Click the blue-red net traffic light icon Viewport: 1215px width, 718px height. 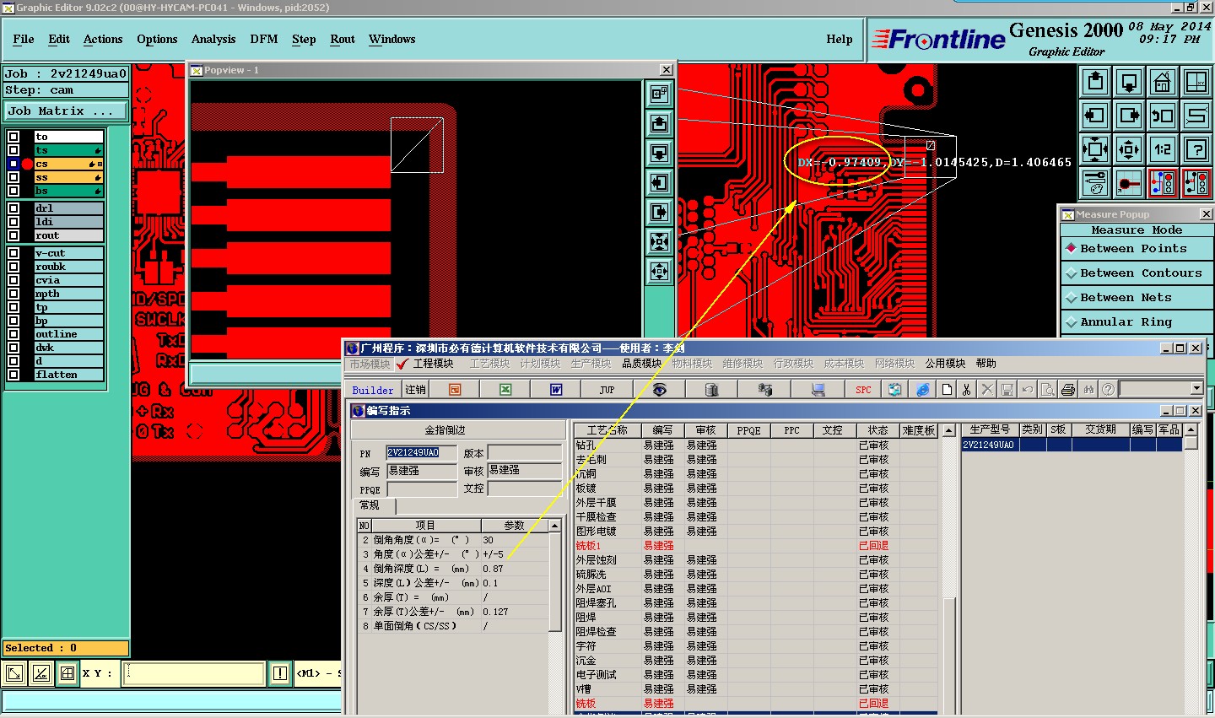click(1163, 183)
